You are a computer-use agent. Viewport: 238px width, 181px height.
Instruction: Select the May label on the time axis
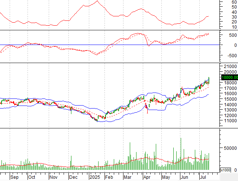[165, 178]
